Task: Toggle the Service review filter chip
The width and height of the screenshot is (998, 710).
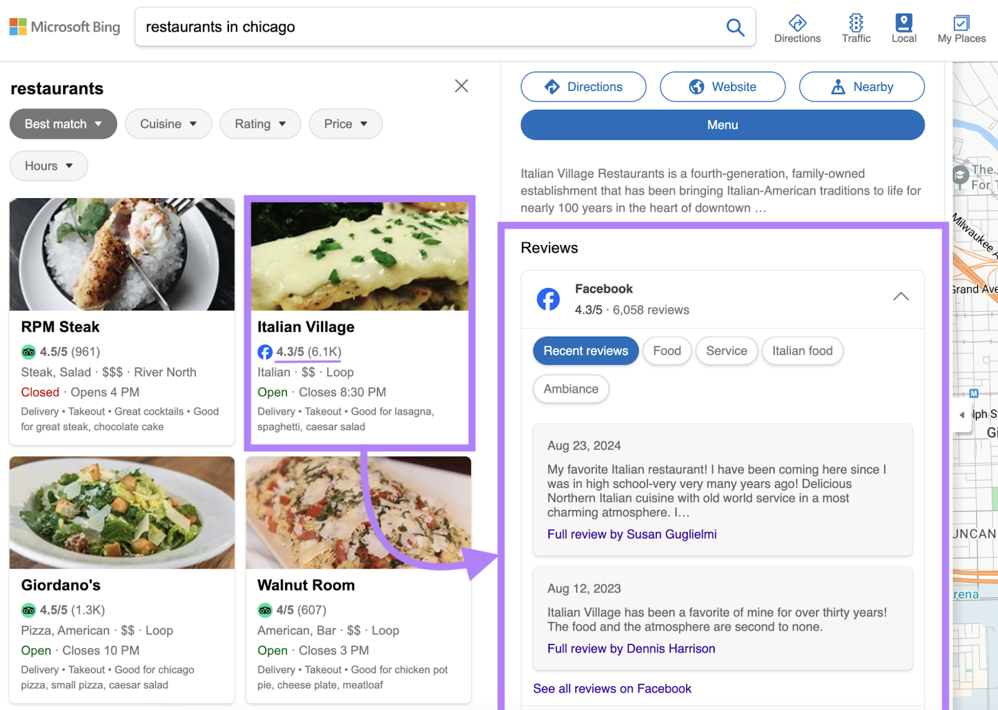Action: pos(726,350)
